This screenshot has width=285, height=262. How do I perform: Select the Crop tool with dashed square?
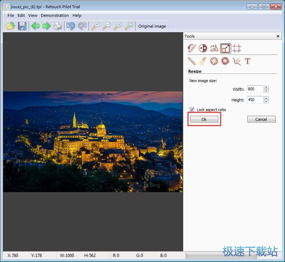[x=237, y=48]
